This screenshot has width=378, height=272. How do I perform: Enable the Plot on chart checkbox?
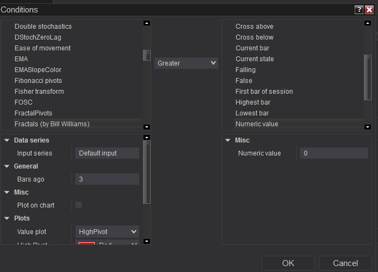coord(79,205)
